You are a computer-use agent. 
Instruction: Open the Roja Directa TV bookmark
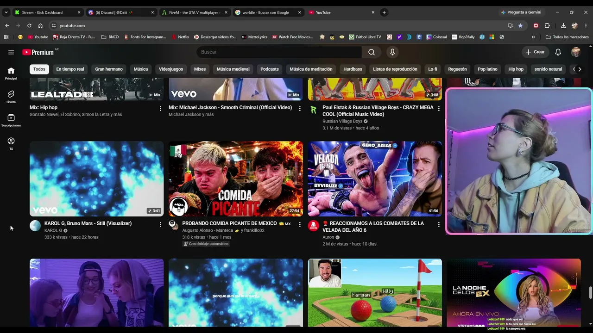(x=74, y=37)
